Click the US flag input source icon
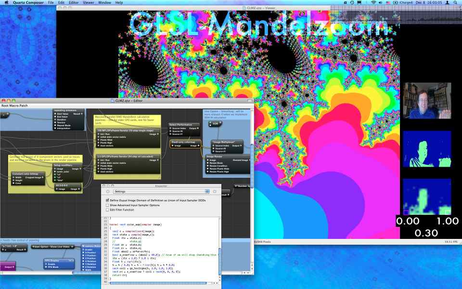The image size is (462, 289). 388,3
